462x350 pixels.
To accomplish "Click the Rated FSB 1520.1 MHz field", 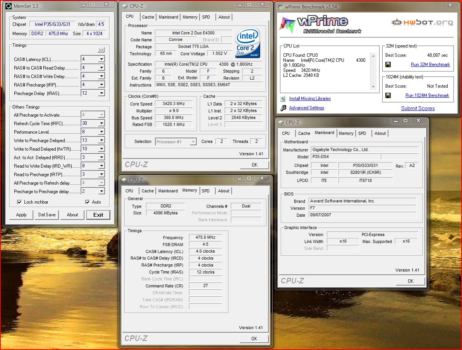I will pyautogui.click(x=174, y=124).
